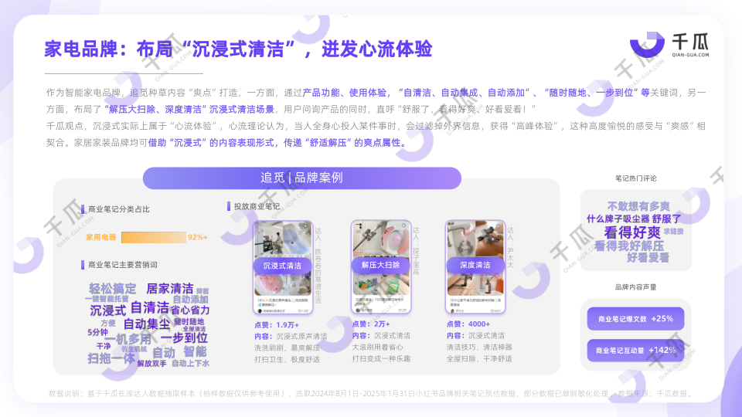Open the 深度清洁 note thumbnail
The height and width of the screenshot is (417, 742).
[475, 266]
